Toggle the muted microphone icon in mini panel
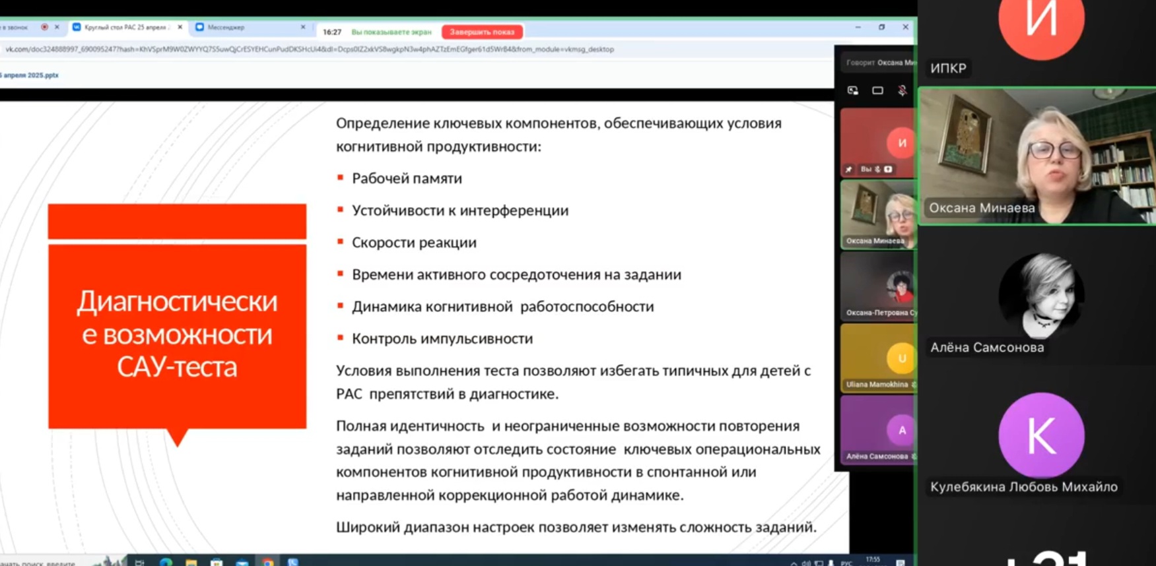The image size is (1156, 566). coord(902,91)
